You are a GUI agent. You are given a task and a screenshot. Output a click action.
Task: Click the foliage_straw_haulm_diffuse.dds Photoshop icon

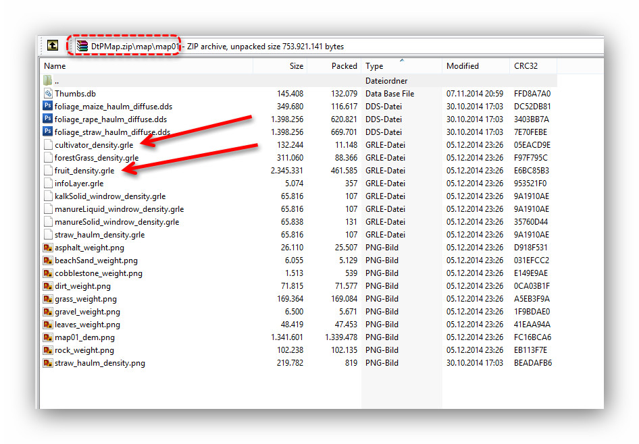[x=48, y=132]
